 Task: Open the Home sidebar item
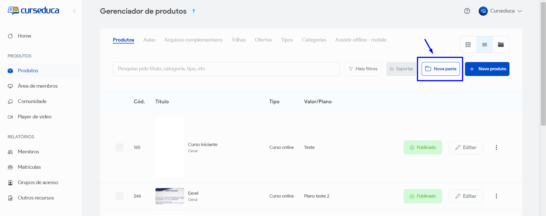pyautogui.click(x=24, y=36)
